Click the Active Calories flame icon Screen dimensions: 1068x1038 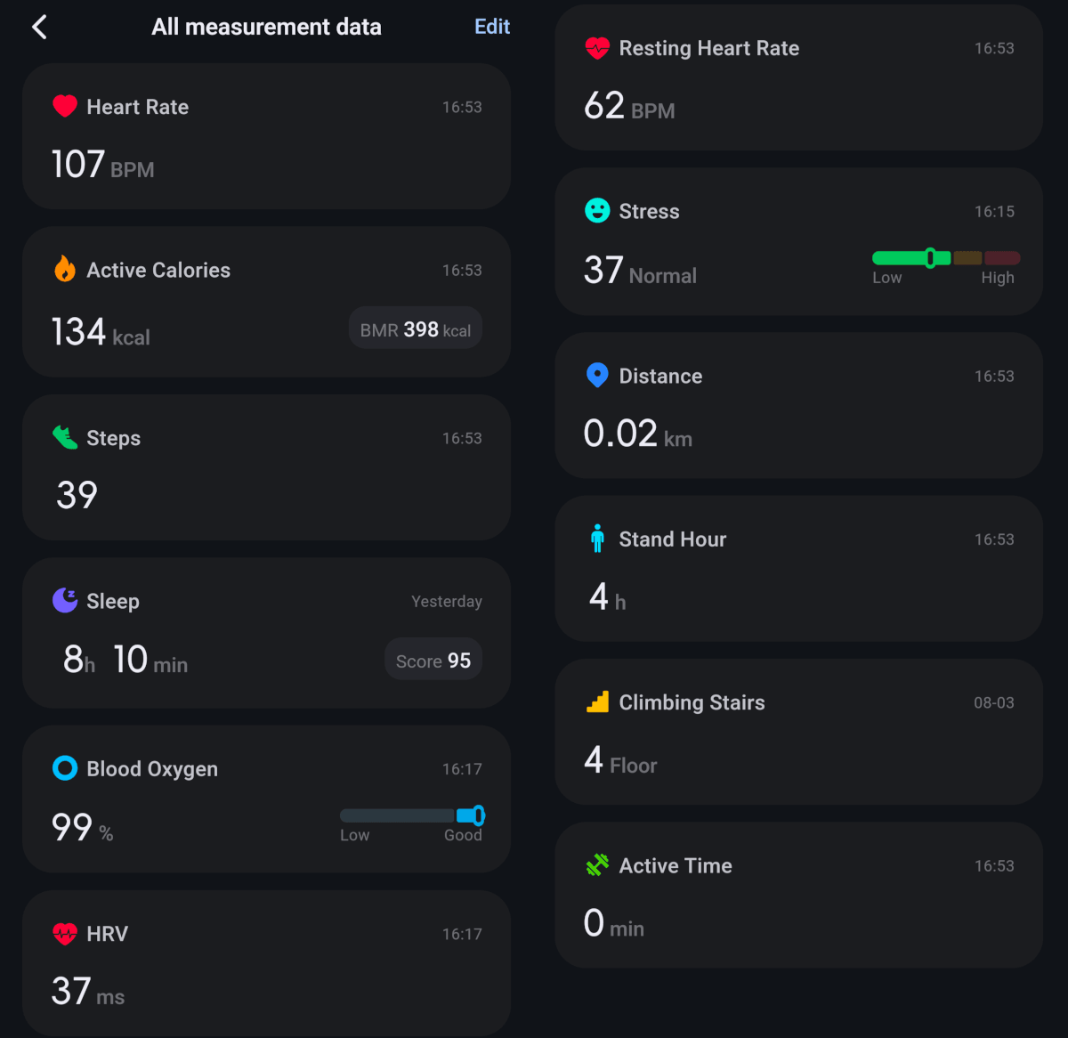coord(65,269)
